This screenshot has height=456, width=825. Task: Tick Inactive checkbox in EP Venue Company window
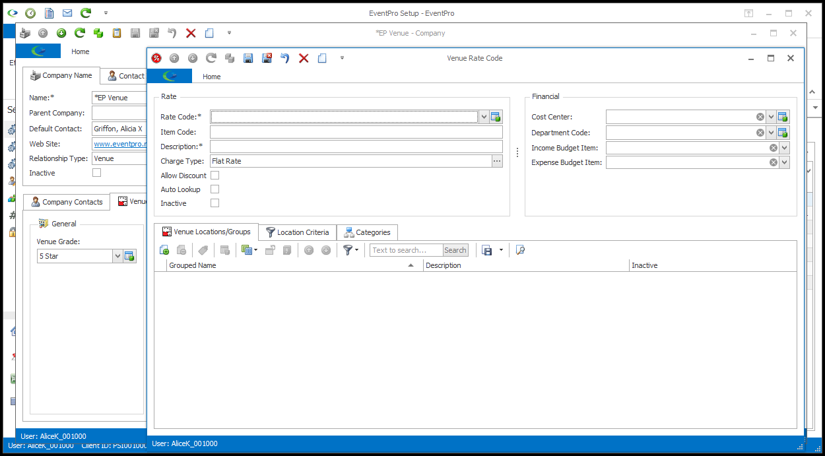97,173
